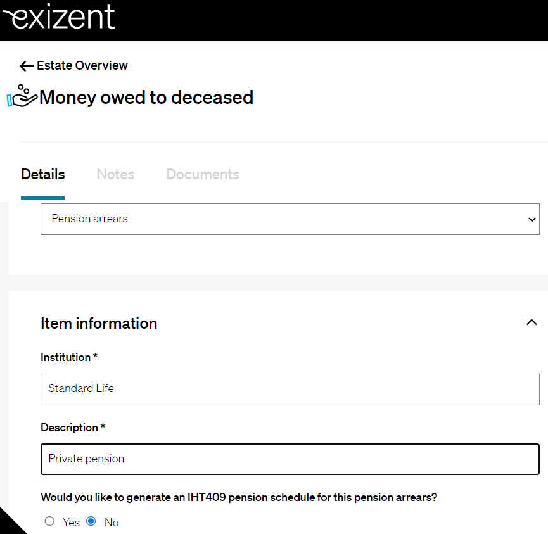The image size is (548, 534).
Task: Click the Item information section title
Action: click(x=99, y=323)
